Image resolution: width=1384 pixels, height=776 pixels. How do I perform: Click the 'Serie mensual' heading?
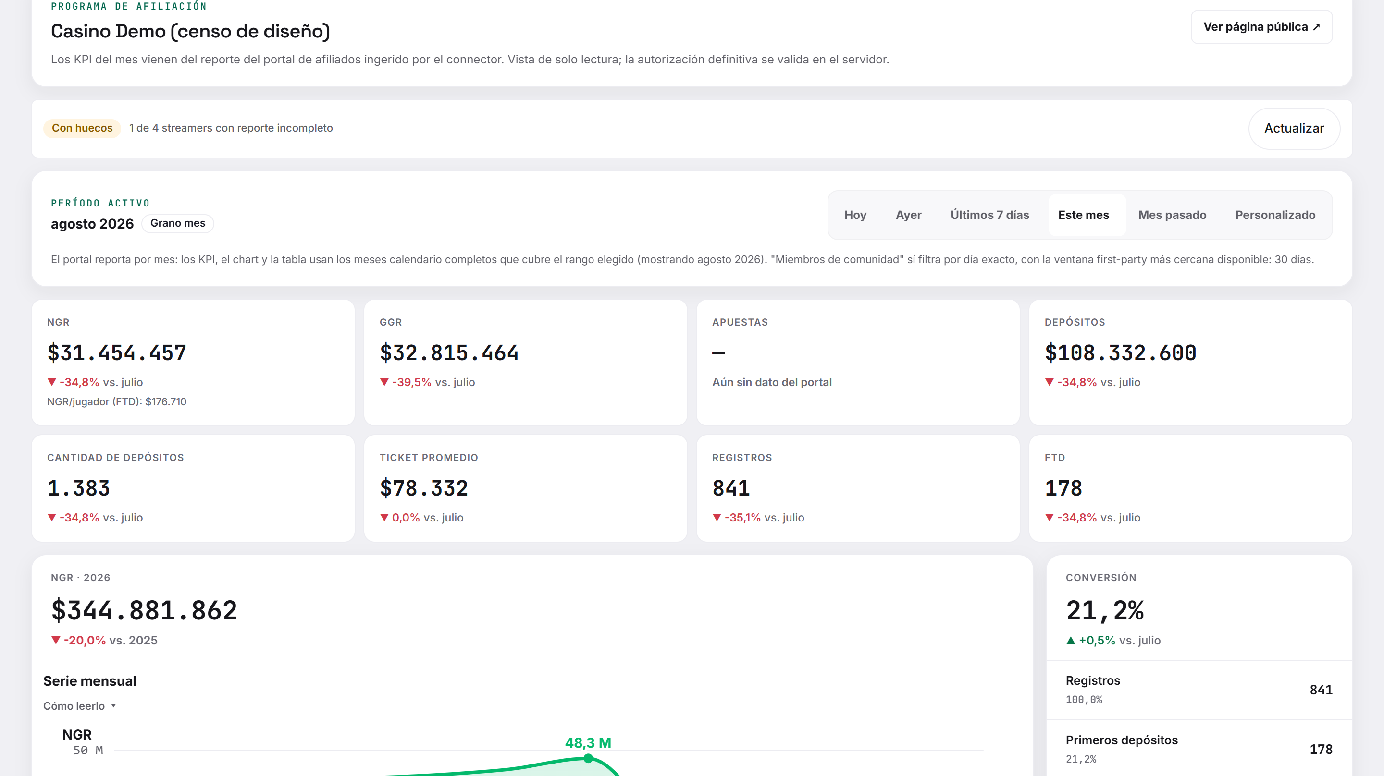click(x=90, y=681)
